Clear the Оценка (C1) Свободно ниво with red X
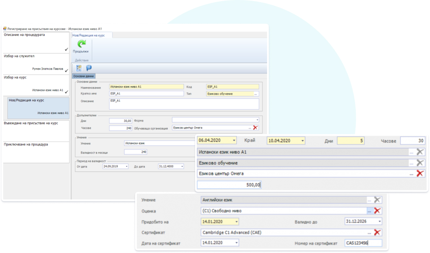The height and width of the screenshot is (253, 430). pyautogui.click(x=377, y=211)
